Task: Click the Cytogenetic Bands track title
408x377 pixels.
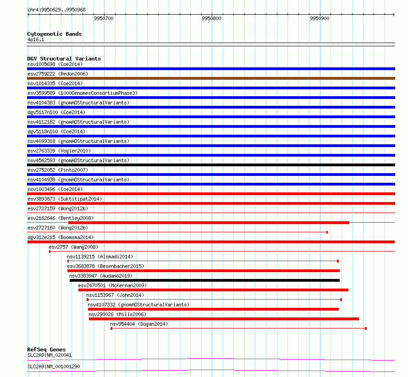Action: pyautogui.click(x=55, y=34)
